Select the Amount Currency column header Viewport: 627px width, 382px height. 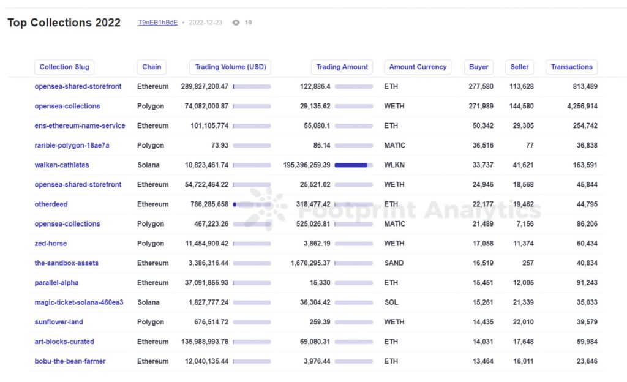click(x=418, y=67)
